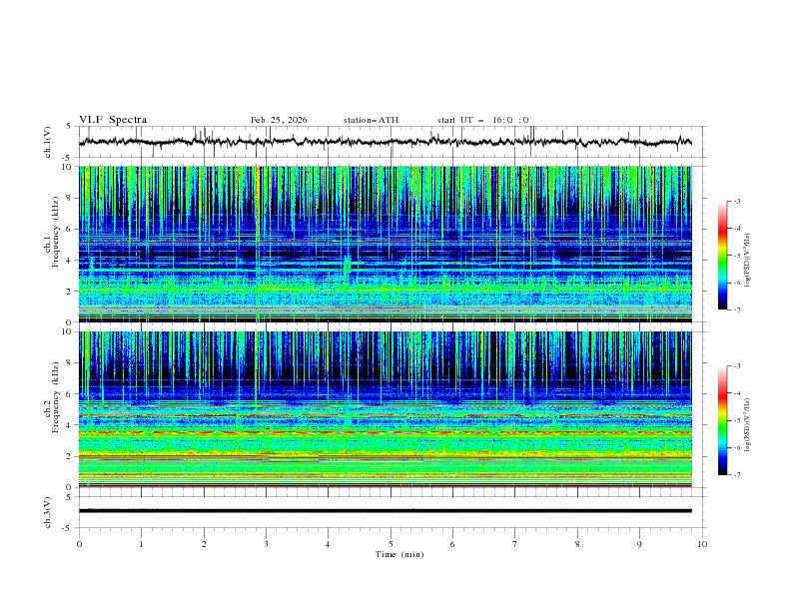Click the ch.2 "Frequency (kHz)" axis label

pos(55,396)
